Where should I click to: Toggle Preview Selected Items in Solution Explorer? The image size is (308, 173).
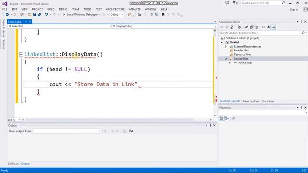[273, 27]
